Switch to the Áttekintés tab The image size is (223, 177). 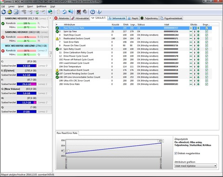(62, 18)
